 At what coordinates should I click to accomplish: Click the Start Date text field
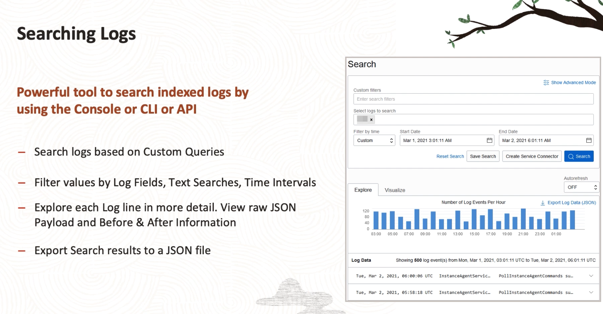(442, 140)
